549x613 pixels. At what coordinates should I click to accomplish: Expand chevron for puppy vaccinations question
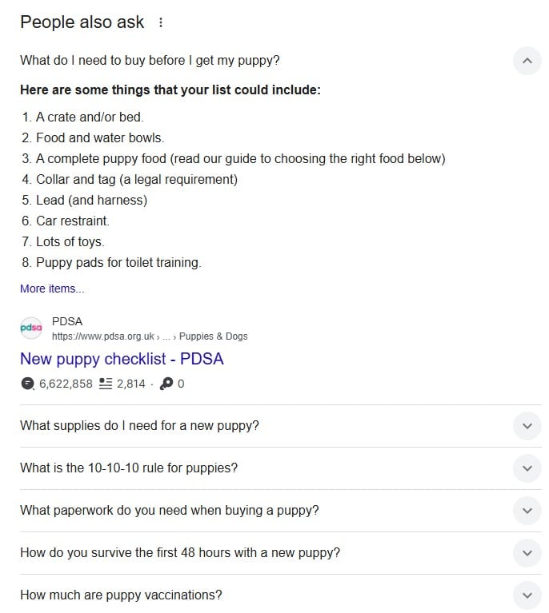coord(527,595)
